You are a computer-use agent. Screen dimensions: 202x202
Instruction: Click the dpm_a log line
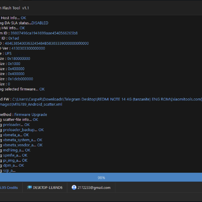[12, 165]
